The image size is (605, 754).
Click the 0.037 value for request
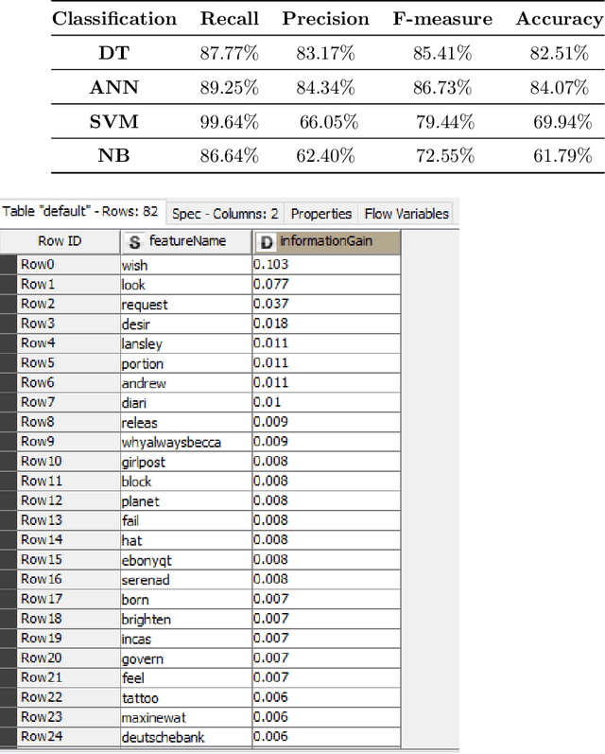[270, 305]
